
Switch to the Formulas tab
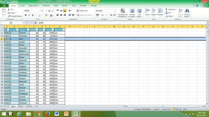pos(46,6)
